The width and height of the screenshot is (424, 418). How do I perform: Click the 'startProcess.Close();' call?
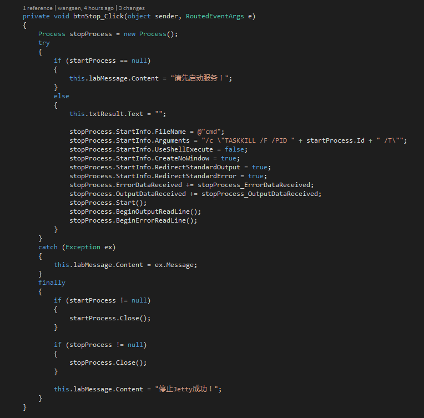pos(110,319)
